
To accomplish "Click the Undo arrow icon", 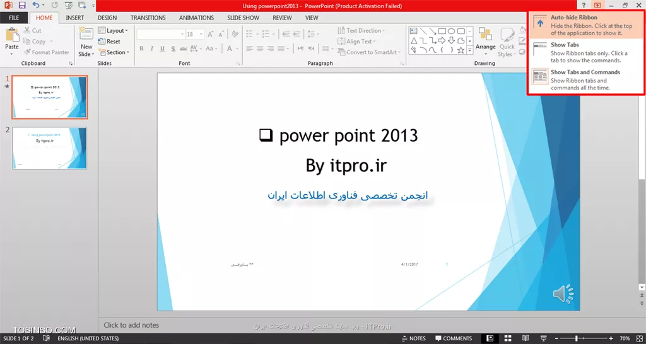I will [36, 5].
